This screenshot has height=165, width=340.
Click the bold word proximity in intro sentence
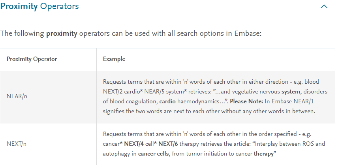click(x=62, y=34)
